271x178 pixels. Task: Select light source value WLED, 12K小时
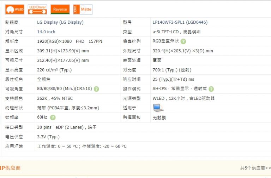click(169, 98)
